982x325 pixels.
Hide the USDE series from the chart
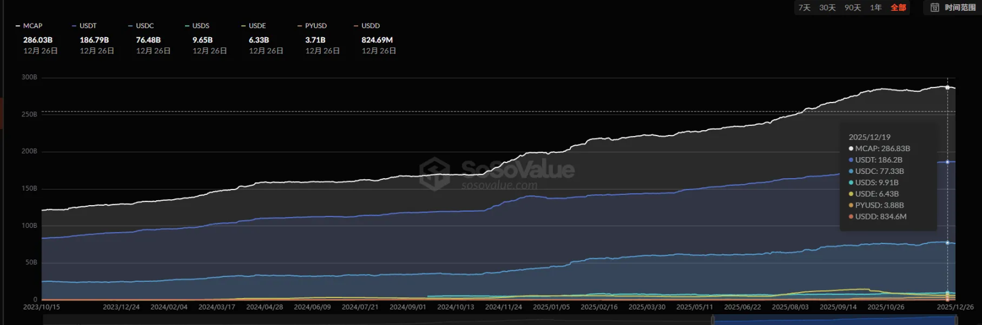point(254,26)
